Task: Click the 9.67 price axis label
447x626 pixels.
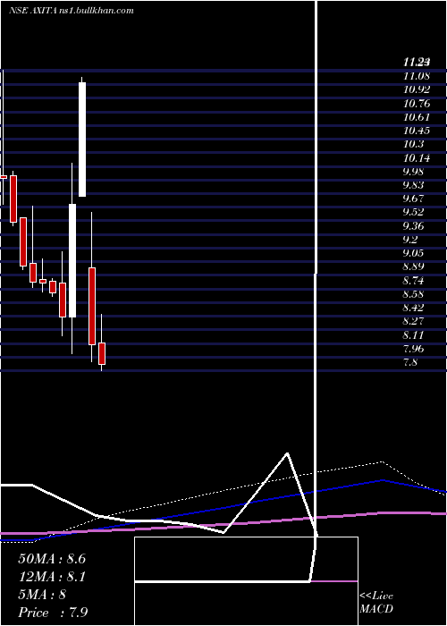Action: click(x=413, y=199)
